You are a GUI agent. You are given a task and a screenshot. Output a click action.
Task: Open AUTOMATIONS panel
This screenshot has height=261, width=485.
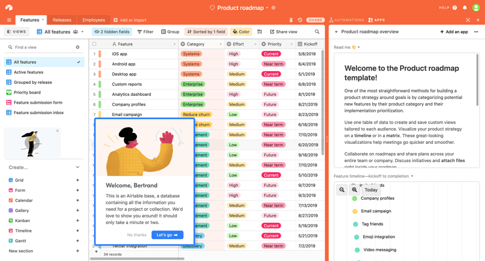[346, 20]
